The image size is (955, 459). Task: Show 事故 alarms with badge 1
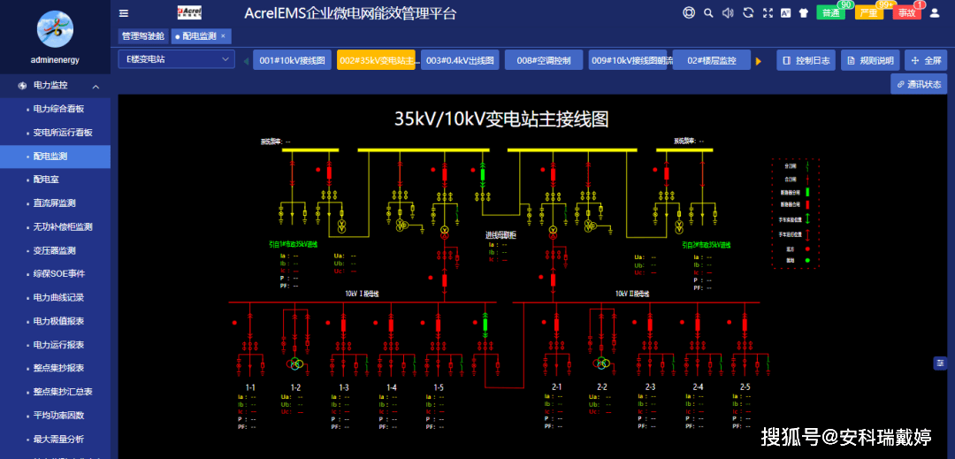(907, 12)
